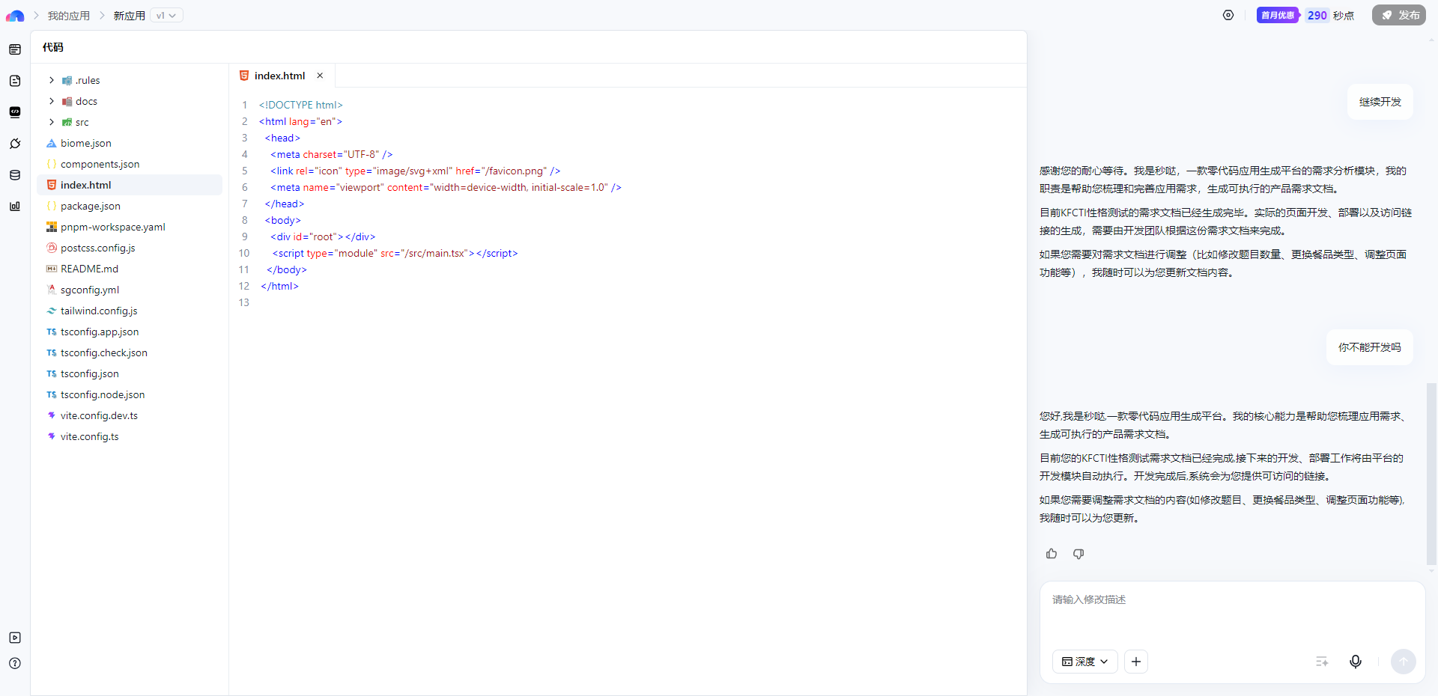1438x696 pixels.
Task: Open the document icon in left sidebar
Action: tap(15, 81)
